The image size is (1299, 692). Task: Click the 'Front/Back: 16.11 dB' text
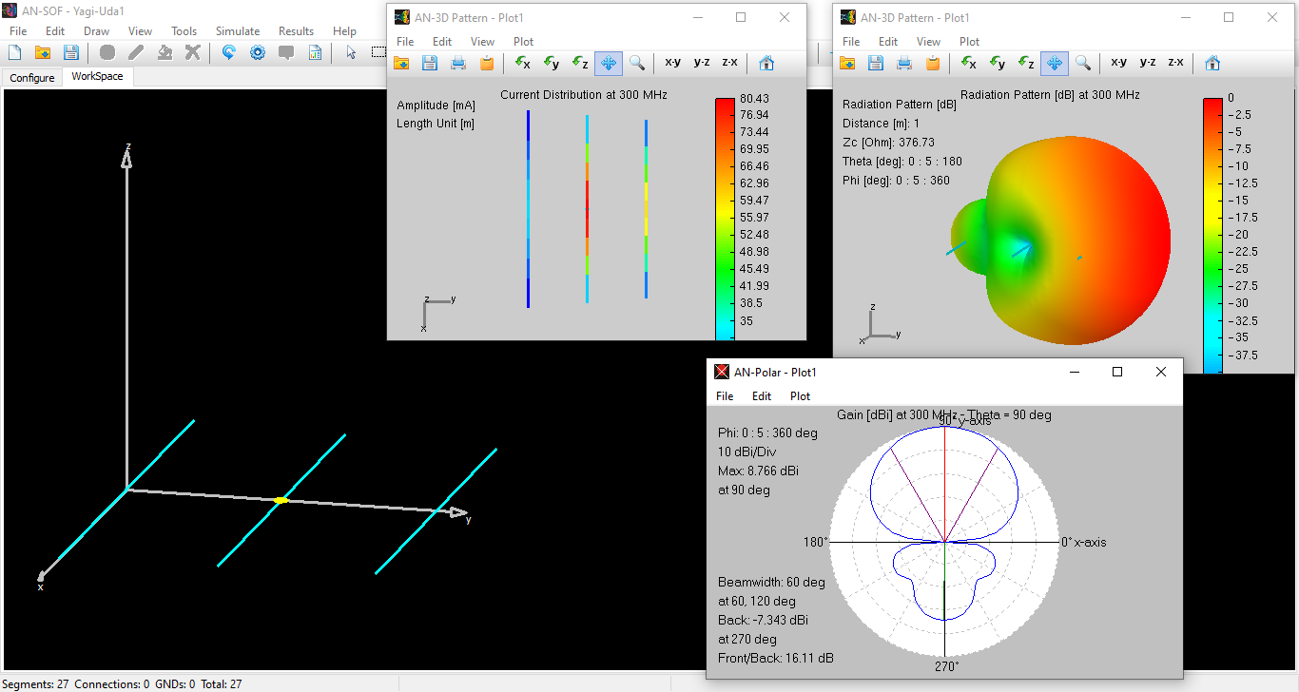pyautogui.click(x=776, y=658)
